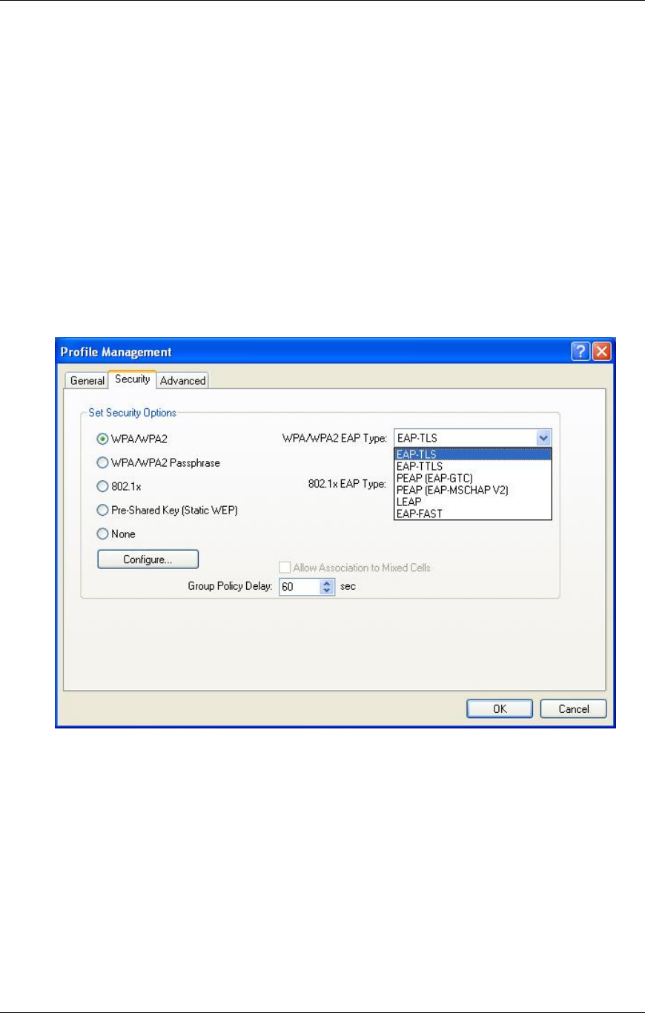The width and height of the screenshot is (645, 1013).
Task: Pick EAP-TTLS from the list
Action: click(473, 466)
